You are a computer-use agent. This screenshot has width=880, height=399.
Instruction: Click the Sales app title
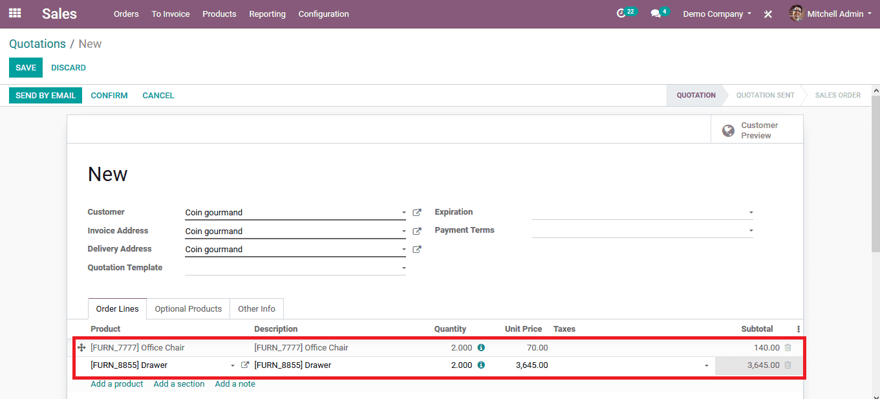59,14
